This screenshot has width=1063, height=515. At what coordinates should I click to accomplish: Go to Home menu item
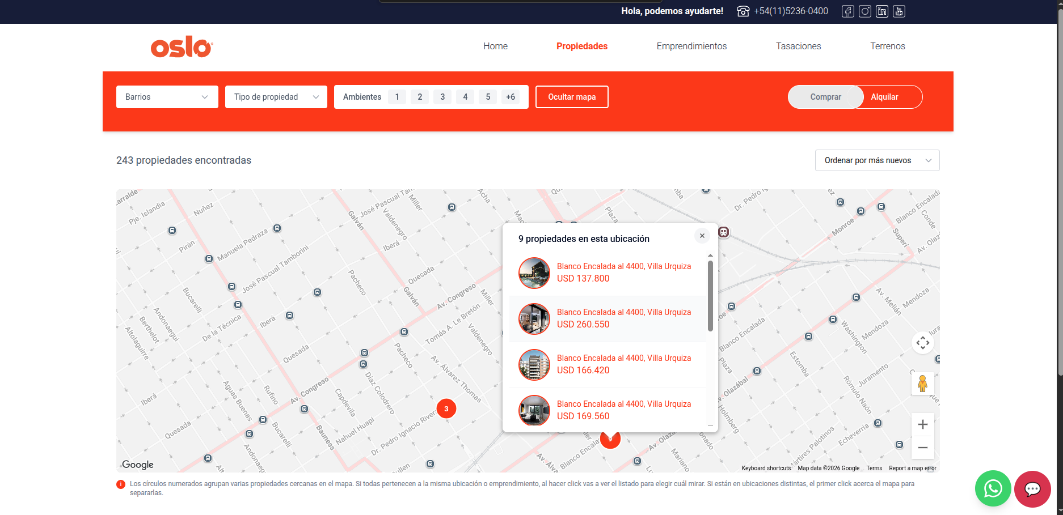click(495, 46)
